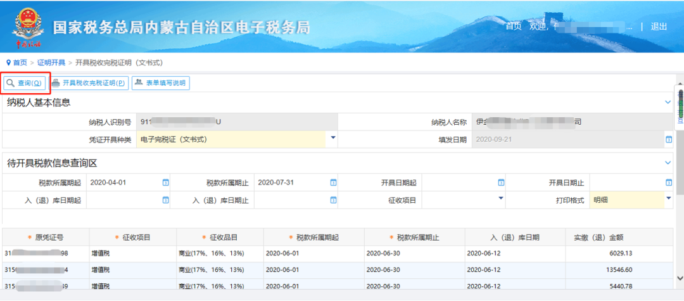Click the scrollbar down arrow at right
The height and width of the screenshot is (301, 684).
[680, 278]
